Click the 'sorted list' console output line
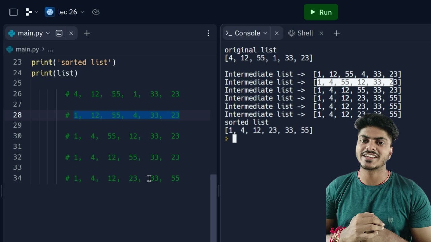Viewport: 431px width, 242px height. (x=246, y=122)
